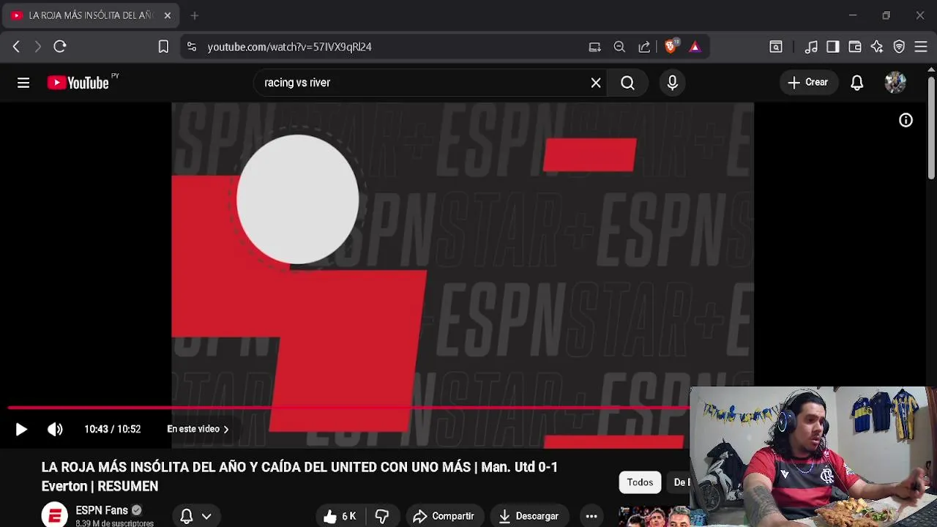Open Leo AI sparkle icon
The image size is (937, 527).
coord(877,47)
